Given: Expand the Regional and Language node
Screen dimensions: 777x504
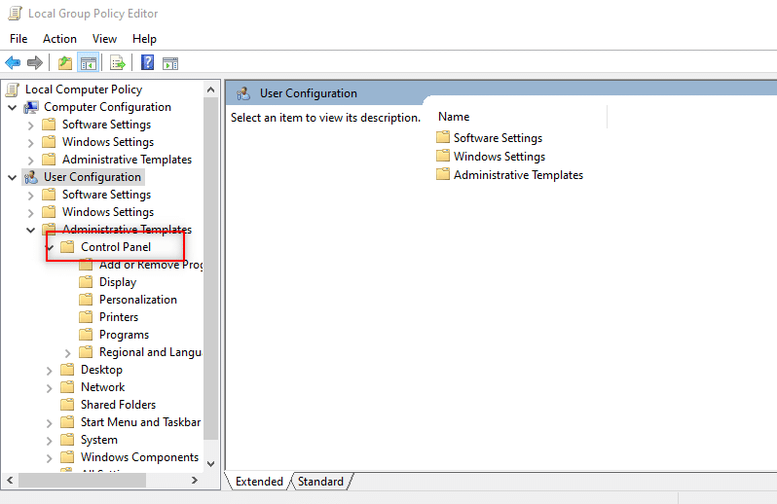Looking at the screenshot, I should pos(68,353).
